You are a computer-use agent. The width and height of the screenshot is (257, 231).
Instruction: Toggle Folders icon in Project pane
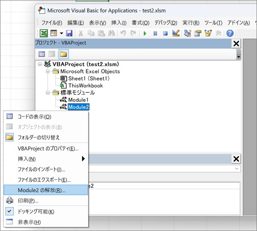click(64, 54)
